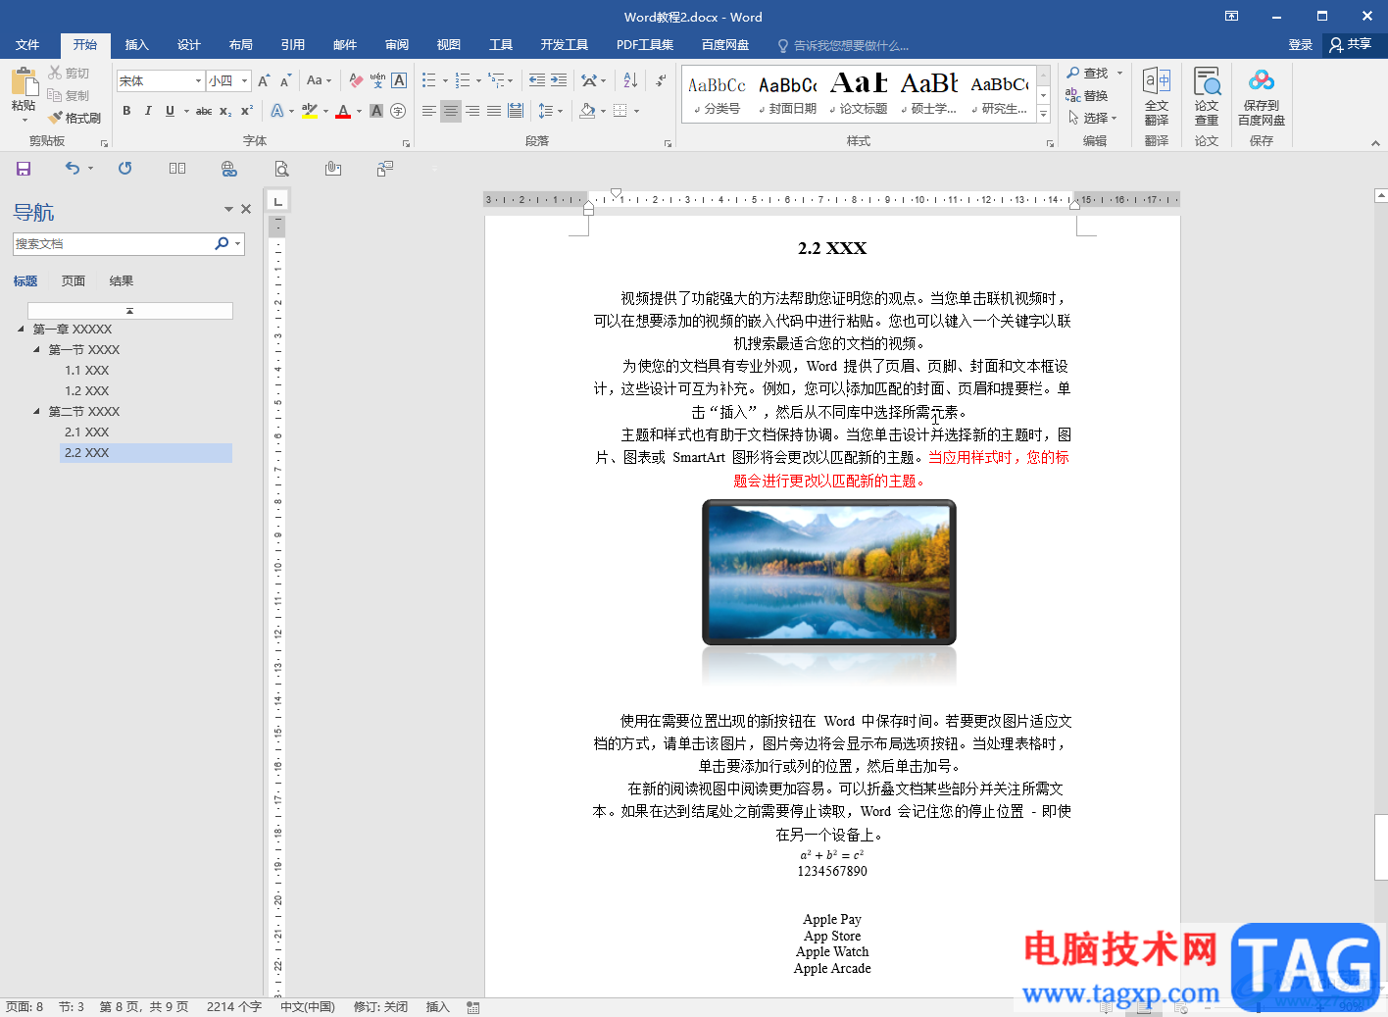Toggle superscript formatting
The height and width of the screenshot is (1017, 1388).
247,111
